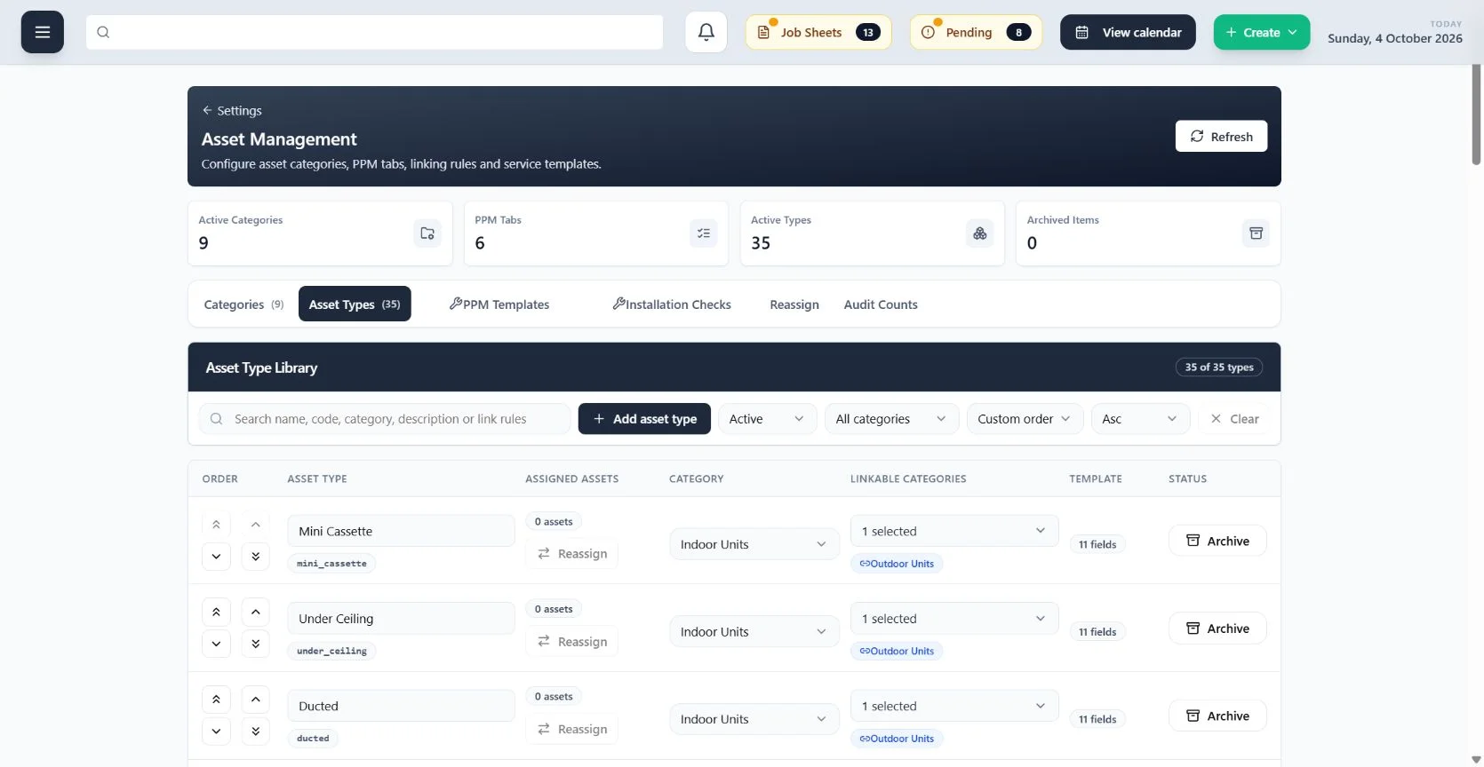Viewport: 1484px width, 767px height.
Task: Move Under Ceiling to bottom of order
Action: (255, 644)
